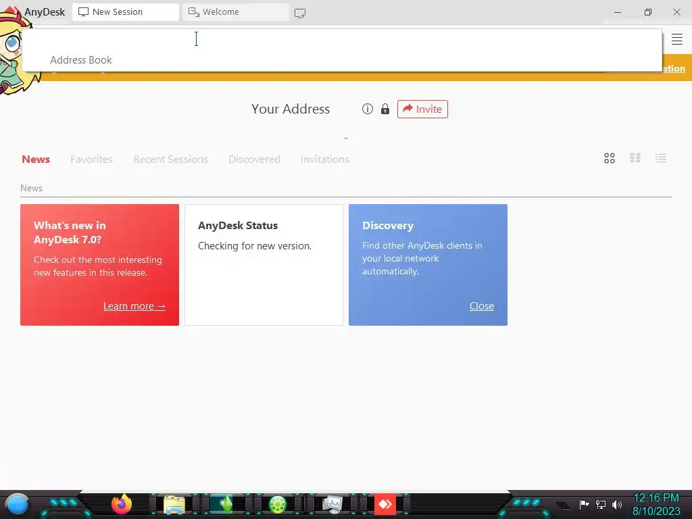Open the AnyDesk Status card
The height and width of the screenshot is (519, 692).
pyautogui.click(x=264, y=265)
